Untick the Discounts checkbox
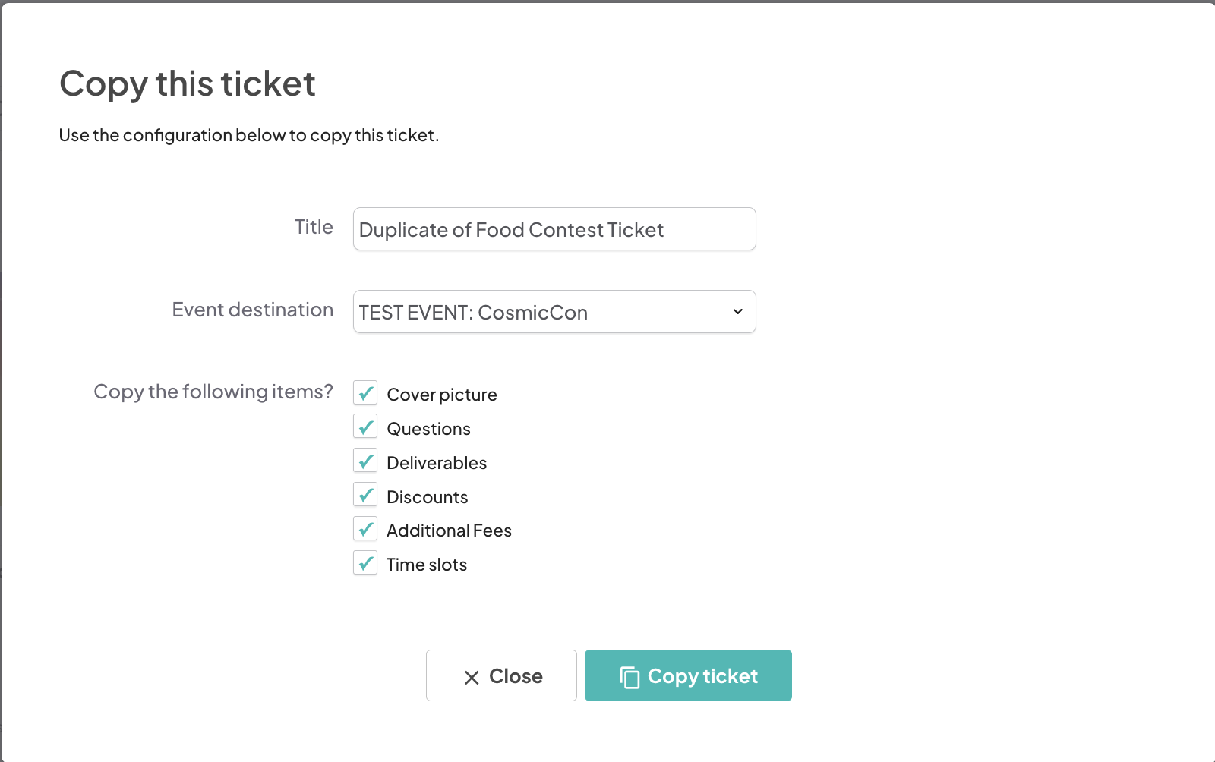1215x762 pixels. click(x=365, y=496)
